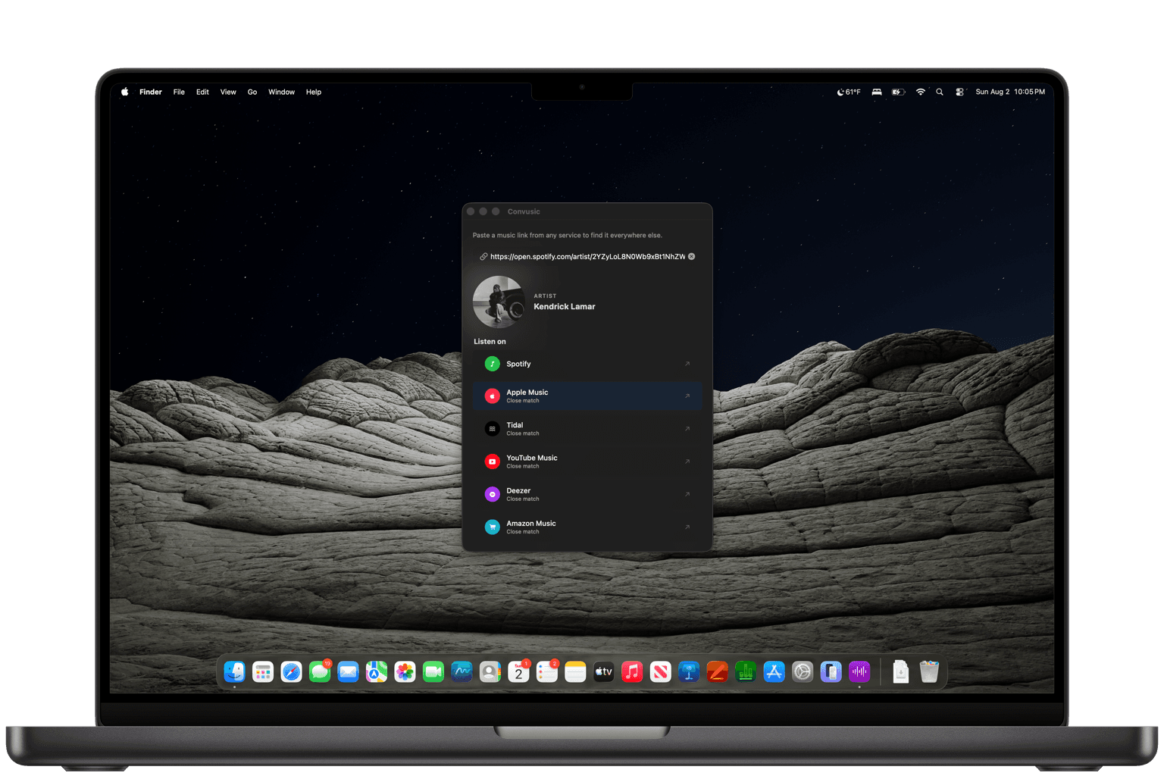Open the Go menu
Viewport: 1164px width, 776px height.
252,92
